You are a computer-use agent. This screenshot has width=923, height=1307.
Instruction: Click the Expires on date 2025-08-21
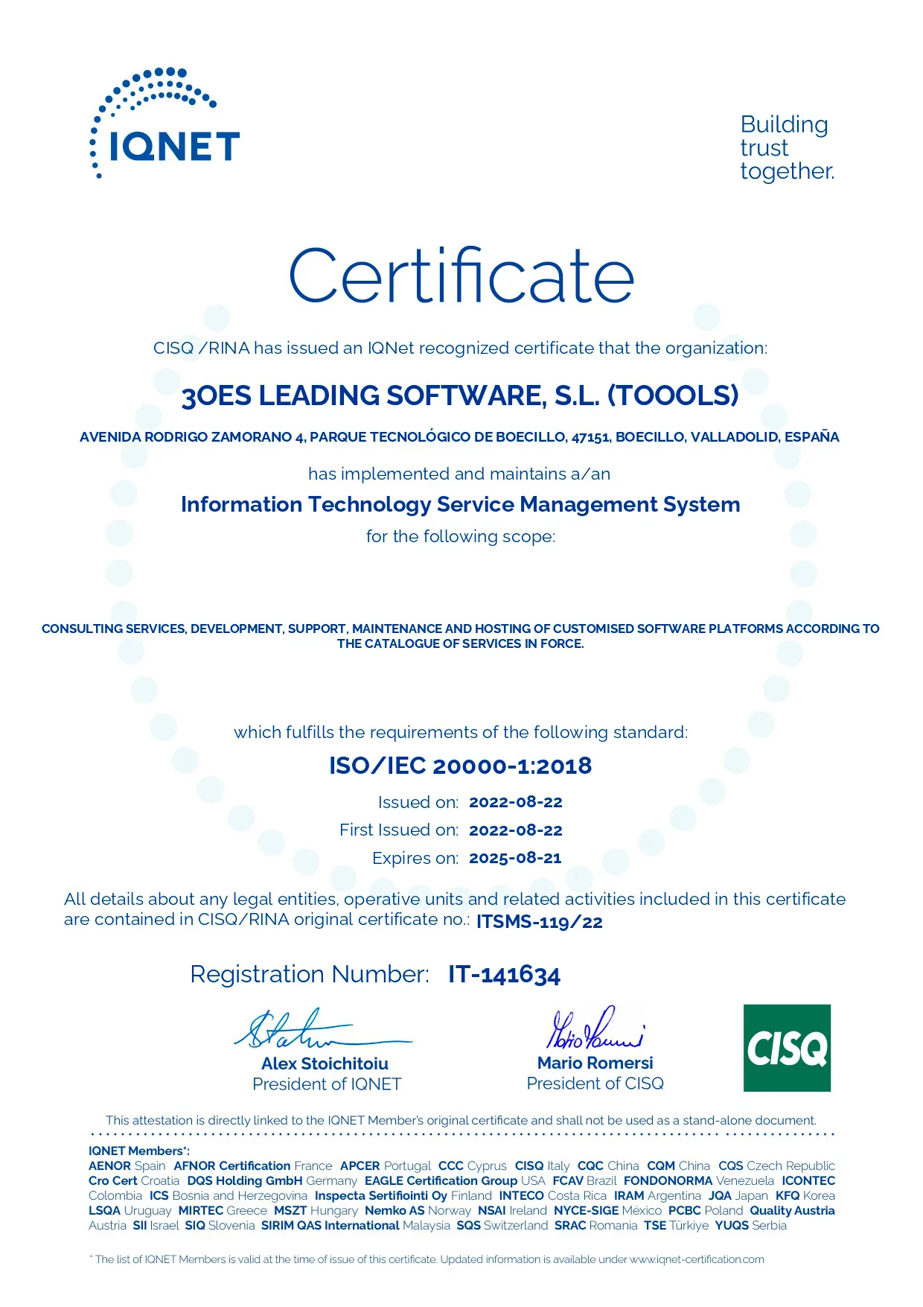pyautogui.click(x=515, y=858)
